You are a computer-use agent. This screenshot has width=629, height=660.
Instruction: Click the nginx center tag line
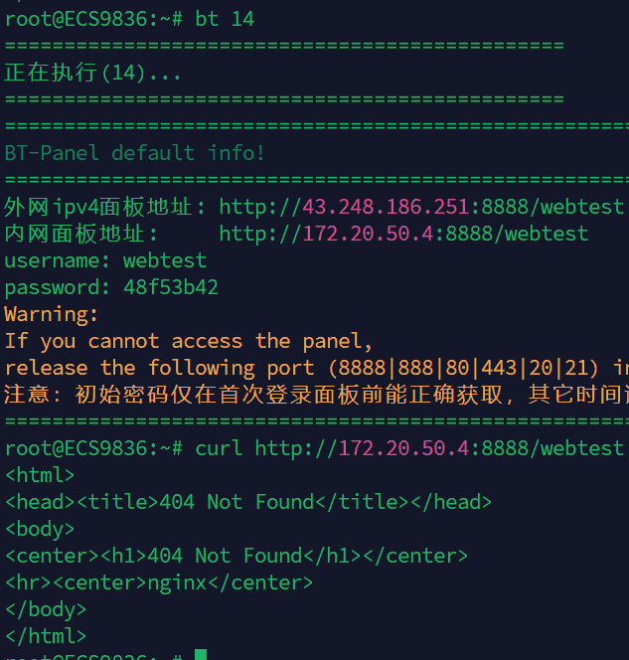[159, 582]
